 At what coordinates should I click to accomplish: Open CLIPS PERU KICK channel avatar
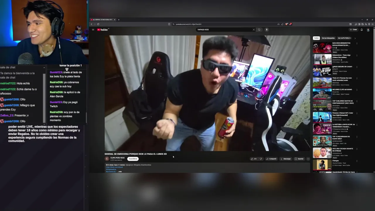pyautogui.click(x=107, y=159)
